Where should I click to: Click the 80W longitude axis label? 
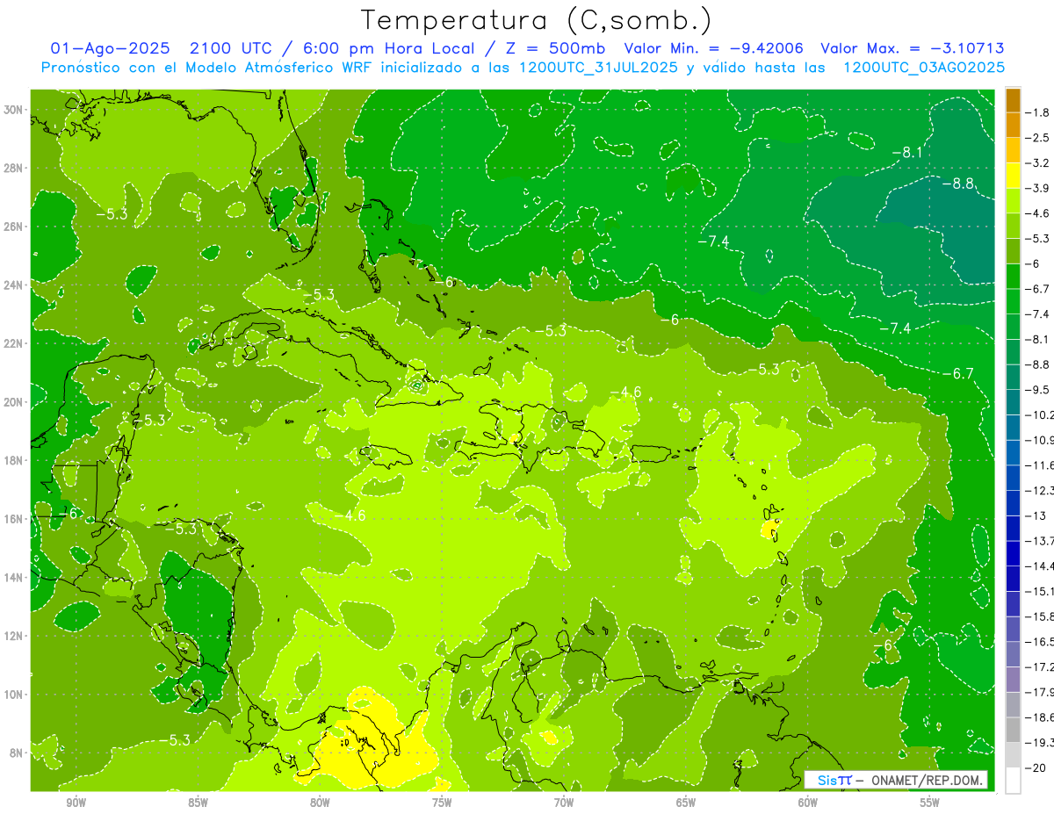[320, 803]
